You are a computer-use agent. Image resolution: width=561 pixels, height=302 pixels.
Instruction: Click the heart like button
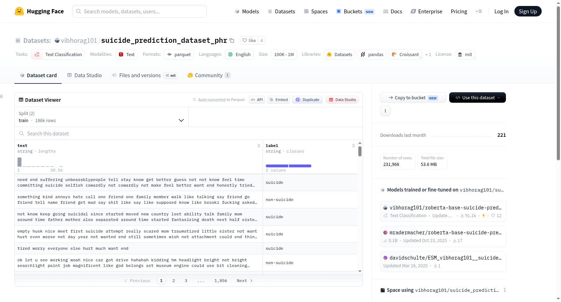tap(249, 40)
